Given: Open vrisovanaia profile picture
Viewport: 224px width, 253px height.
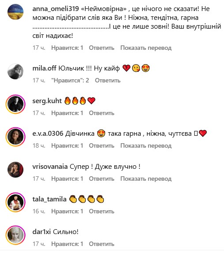Looking at the screenshot, I should coord(15,170).
